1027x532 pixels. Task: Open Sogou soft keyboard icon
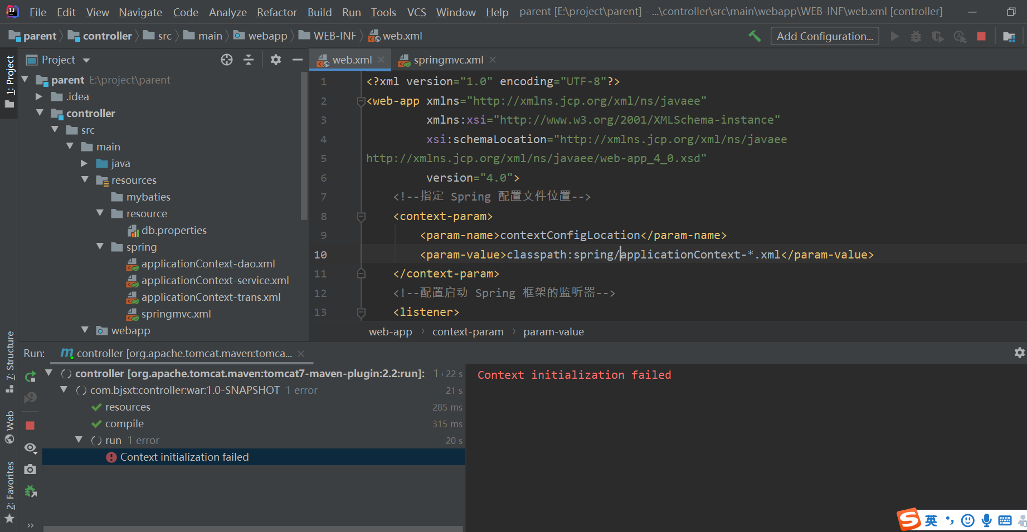[x=1005, y=521]
